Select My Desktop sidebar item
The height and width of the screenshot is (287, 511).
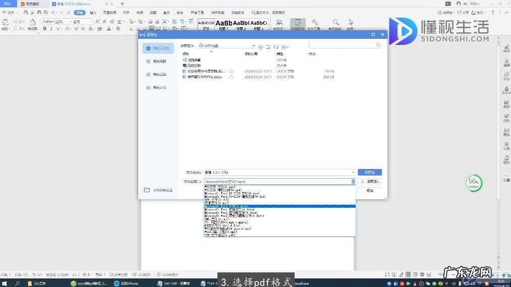(158, 75)
